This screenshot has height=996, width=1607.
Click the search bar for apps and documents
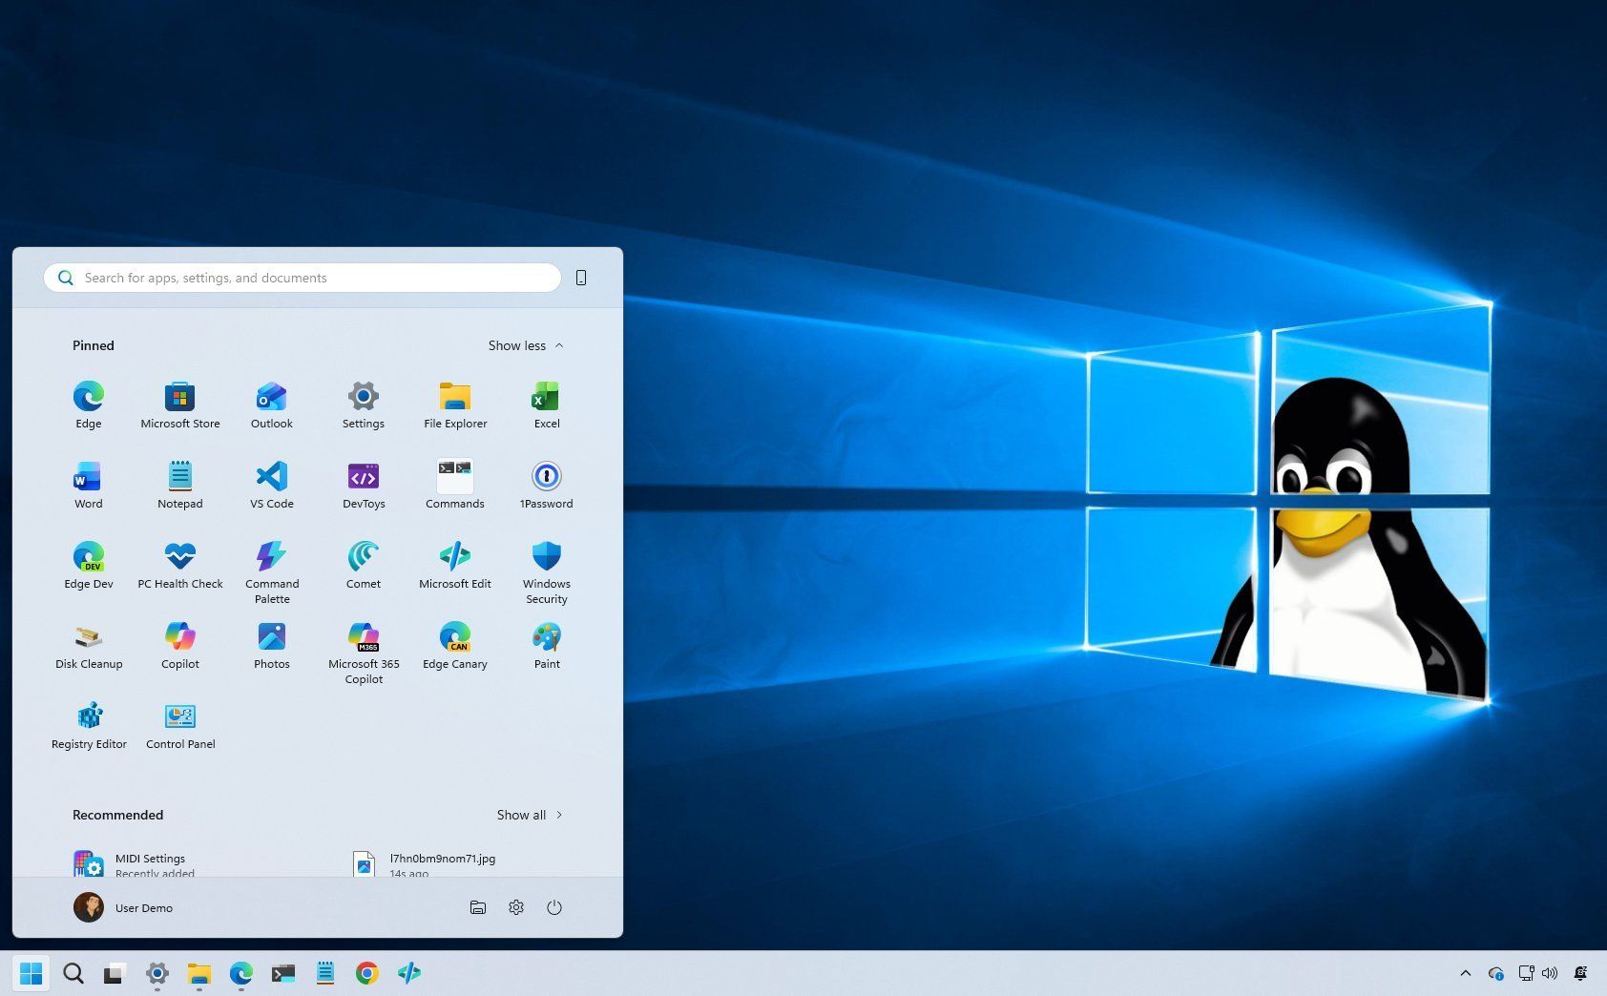[x=302, y=278]
